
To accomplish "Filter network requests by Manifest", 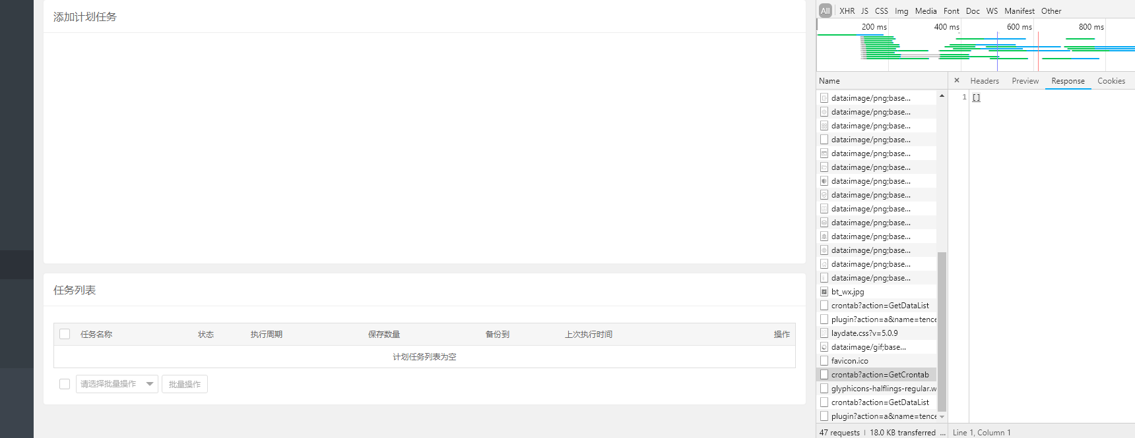I will coord(1020,11).
